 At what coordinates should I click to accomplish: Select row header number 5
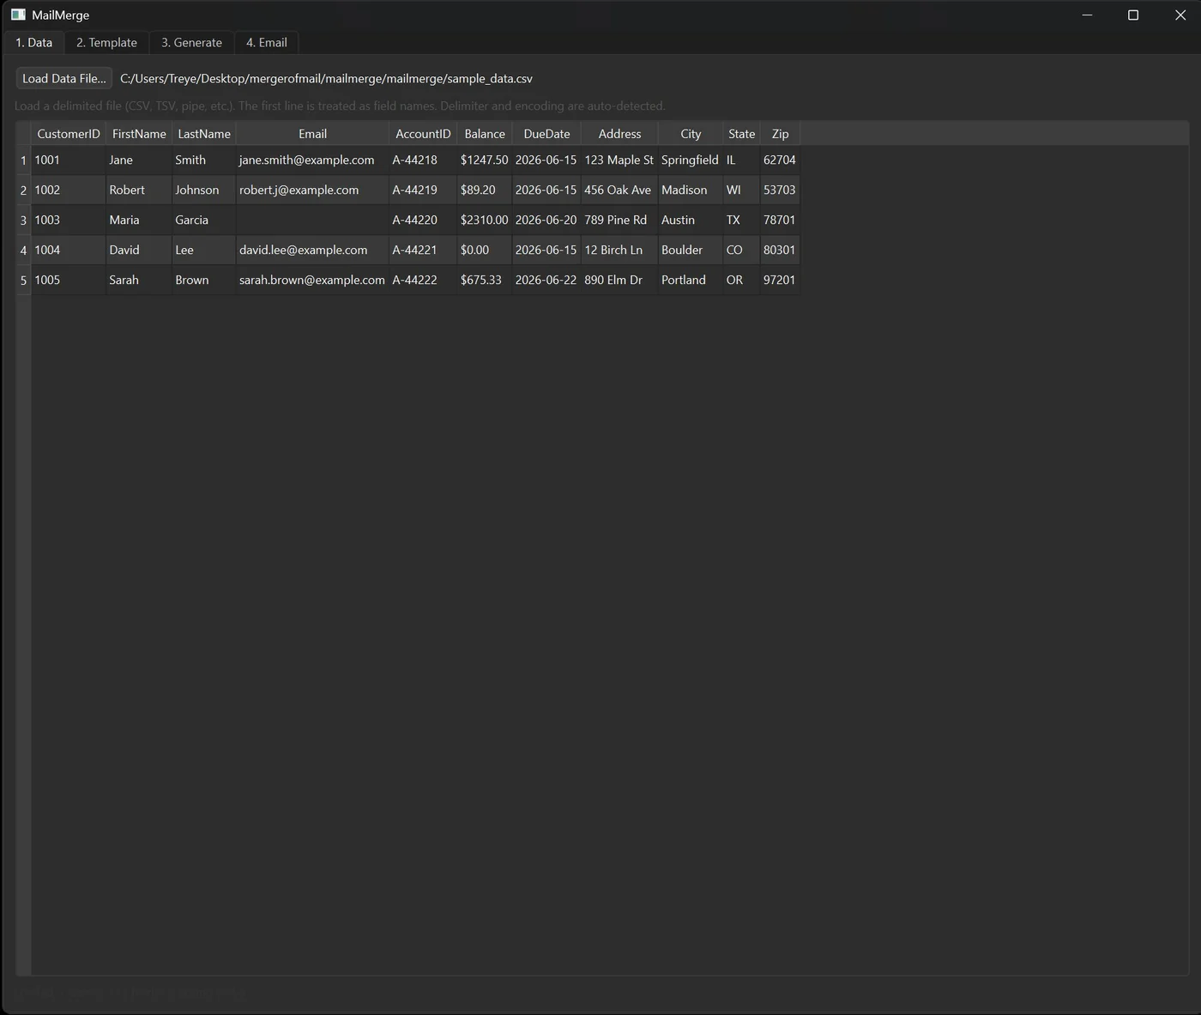[x=23, y=281]
